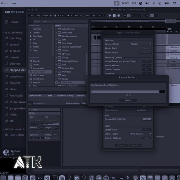
Task: Toggle the Normalize option
Action: click(x=147, y=73)
